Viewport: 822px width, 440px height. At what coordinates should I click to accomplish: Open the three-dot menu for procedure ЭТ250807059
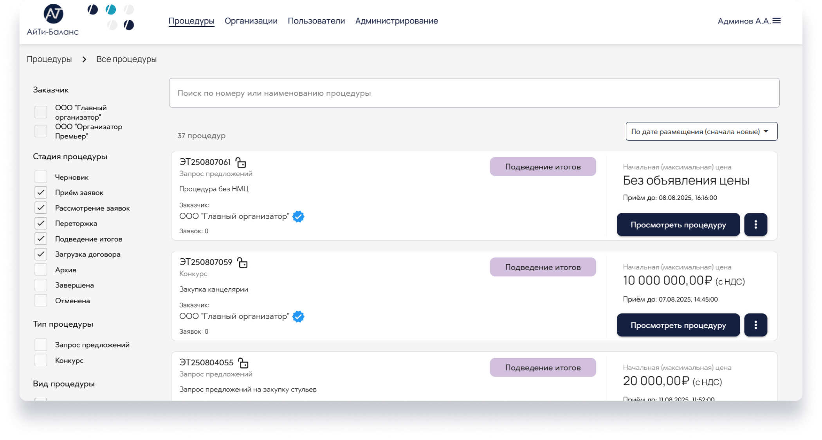pyautogui.click(x=755, y=325)
